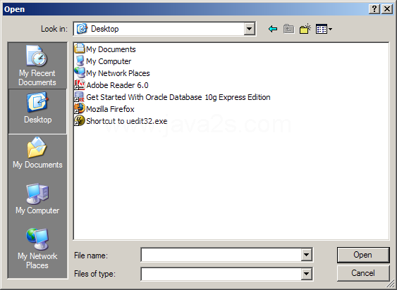Click the Adobe Reader 6.0 shortcut icon
The height and width of the screenshot is (290, 397).
click(80, 85)
